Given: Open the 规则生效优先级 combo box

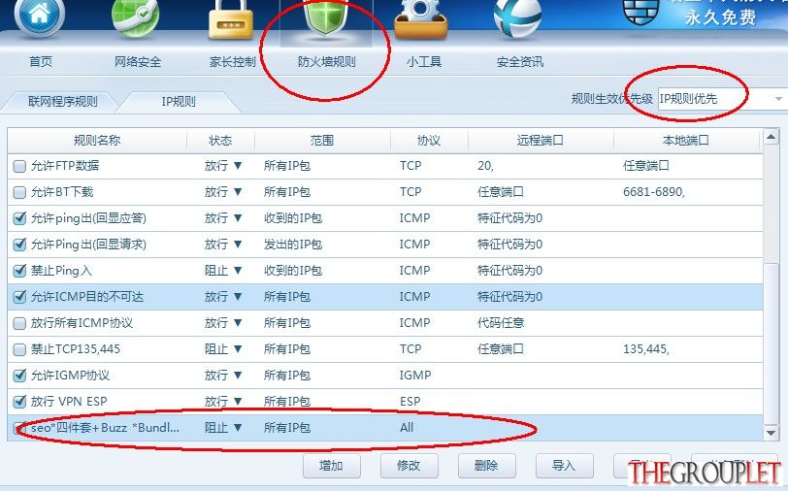Looking at the screenshot, I should 722,99.
